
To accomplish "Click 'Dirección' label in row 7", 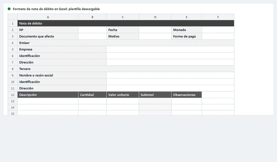I will pos(62,62).
